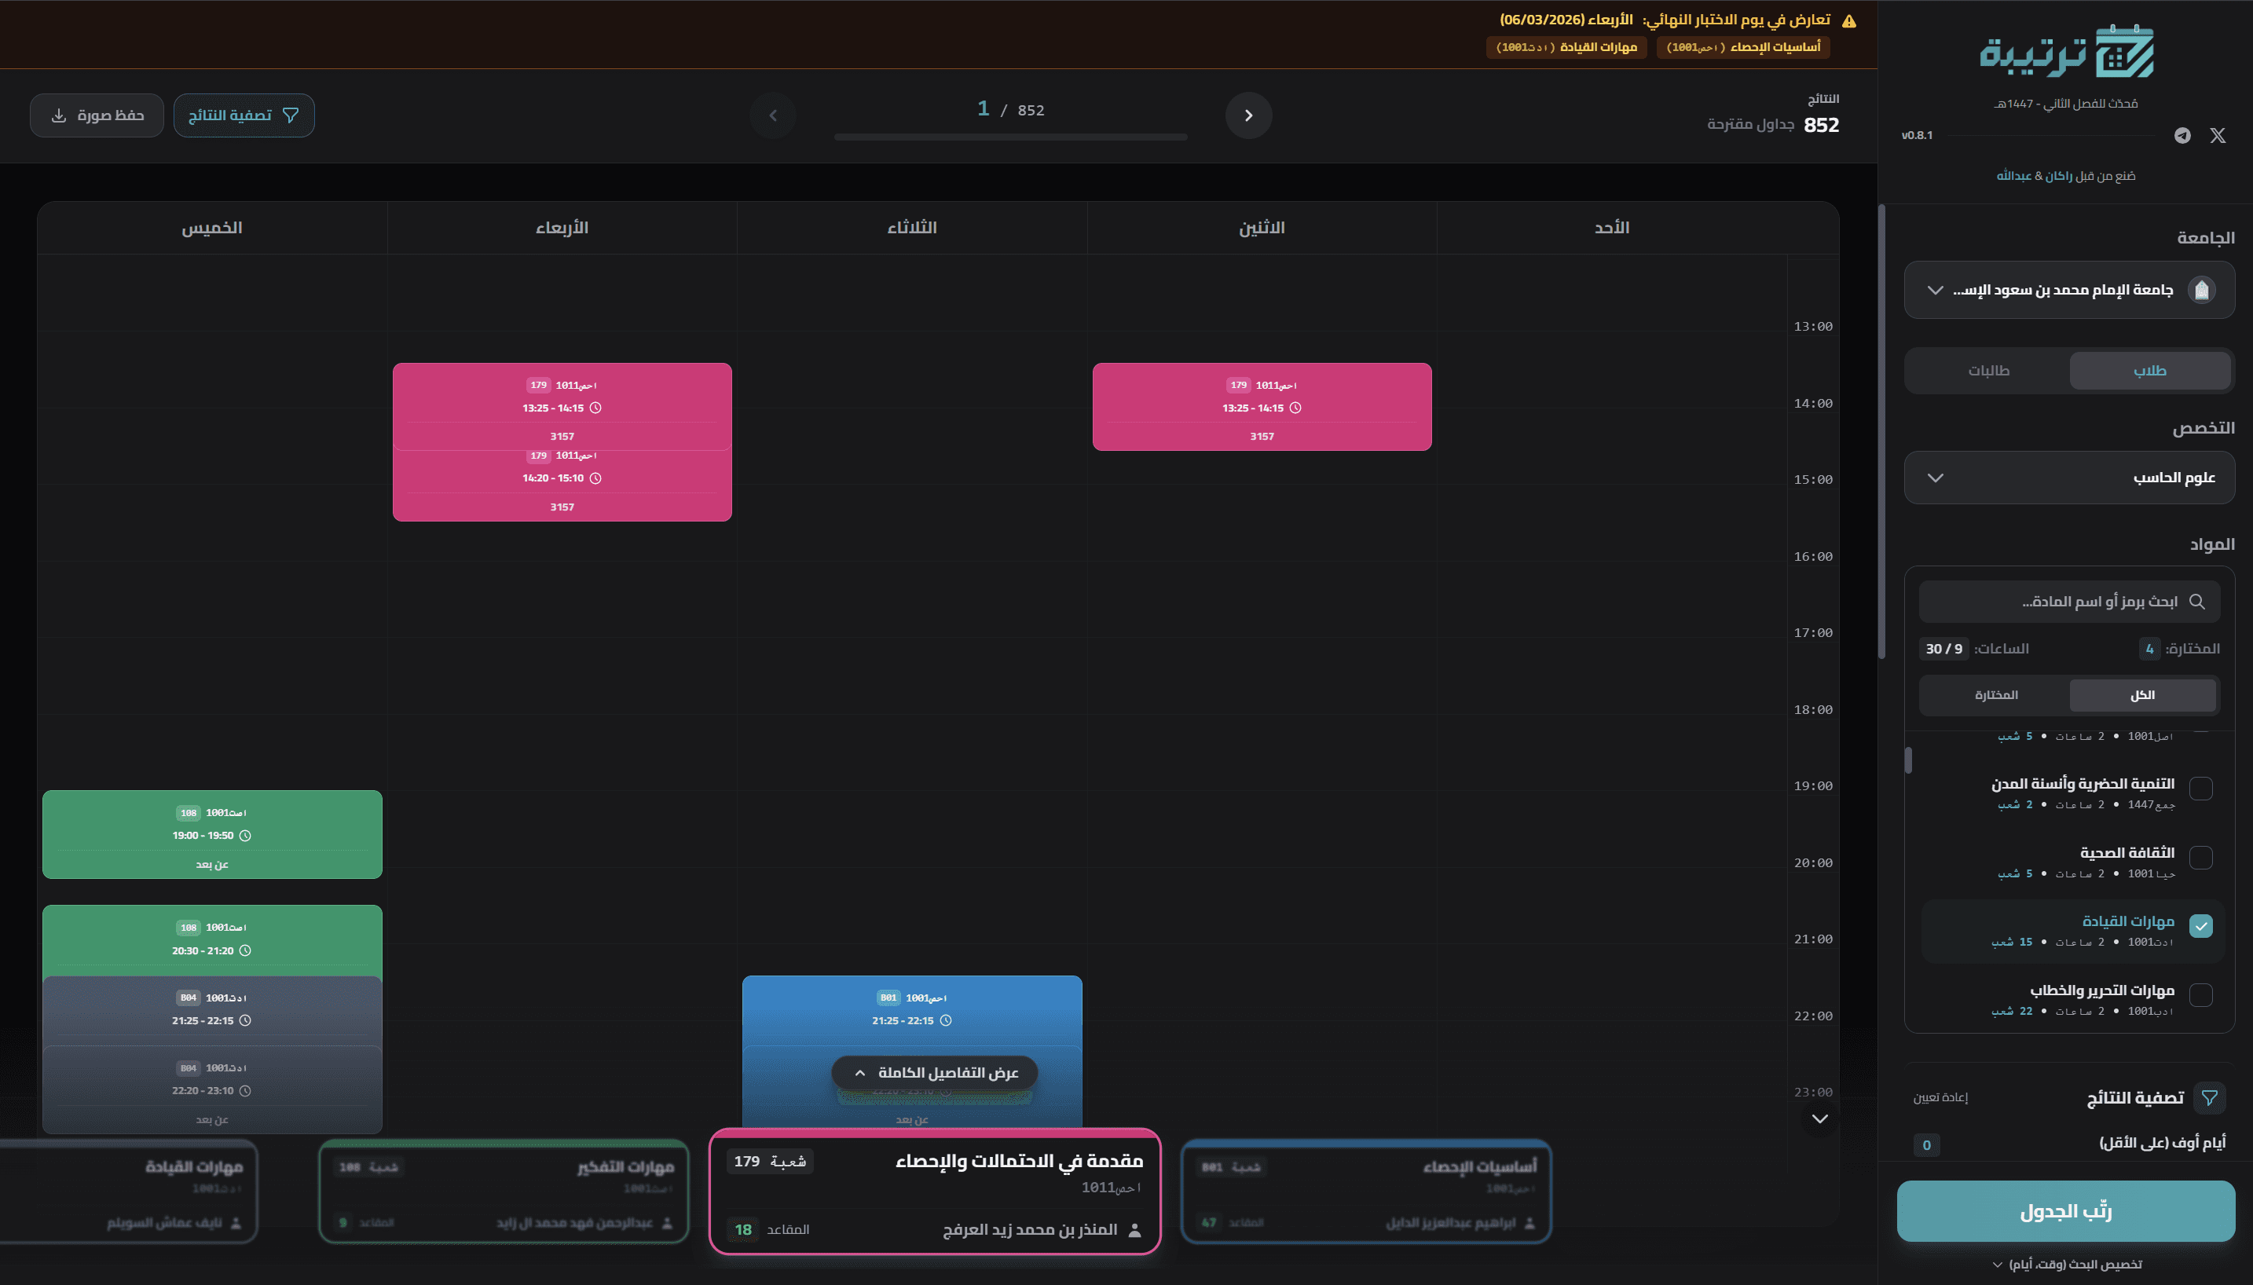The width and height of the screenshot is (2253, 1285).
Task: Click clock icon on Thursday 19:00 - 19:50 block
Action: click(x=245, y=836)
